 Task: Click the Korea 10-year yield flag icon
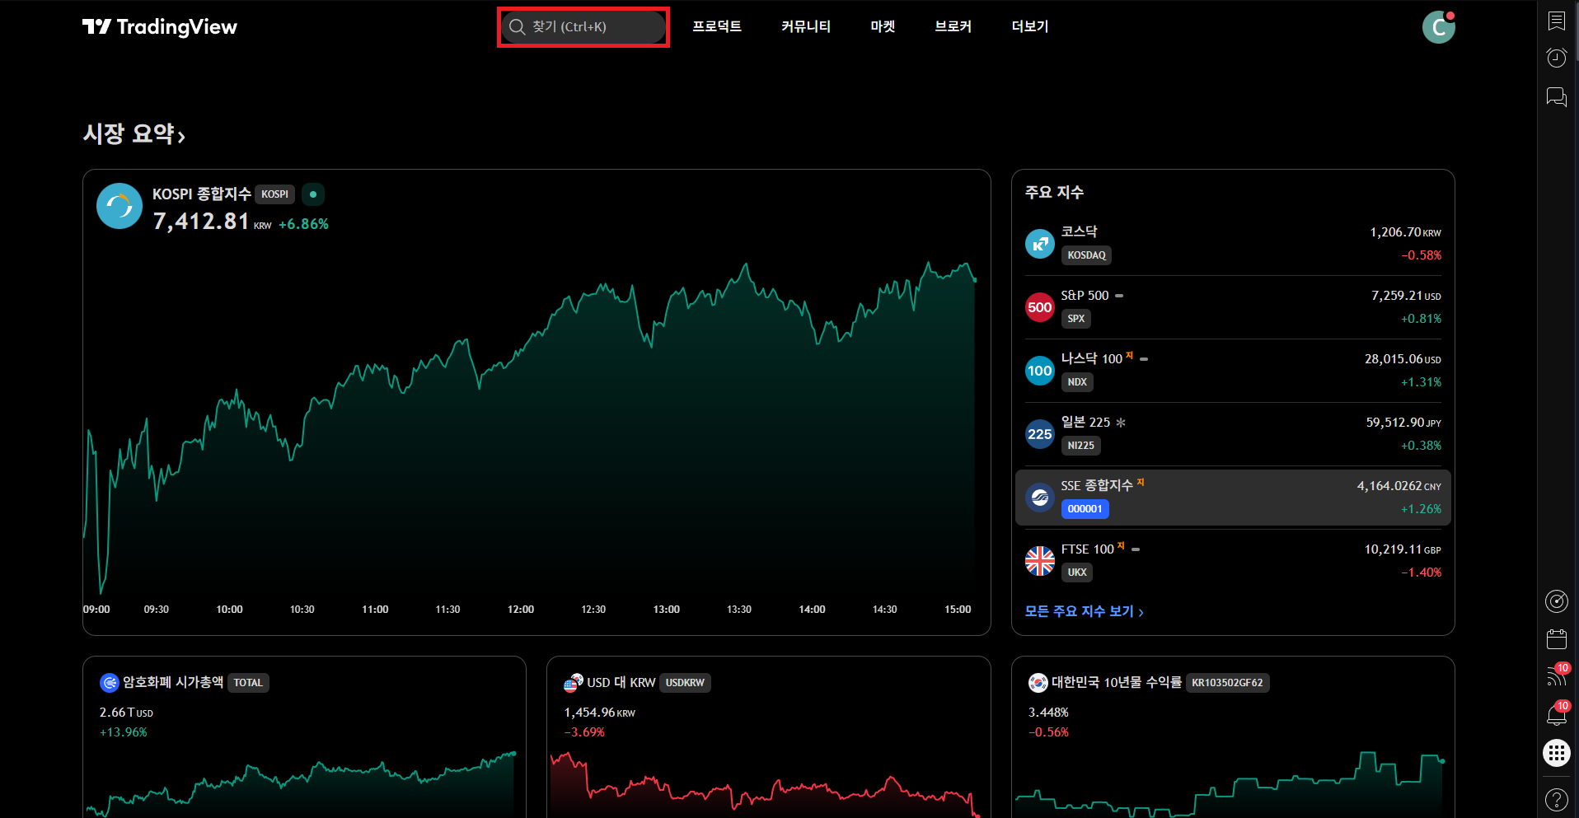1038,683
